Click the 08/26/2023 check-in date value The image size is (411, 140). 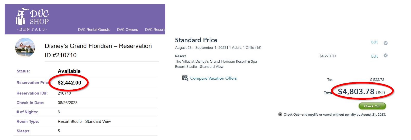pyautogui.click(x=68, y=103)
